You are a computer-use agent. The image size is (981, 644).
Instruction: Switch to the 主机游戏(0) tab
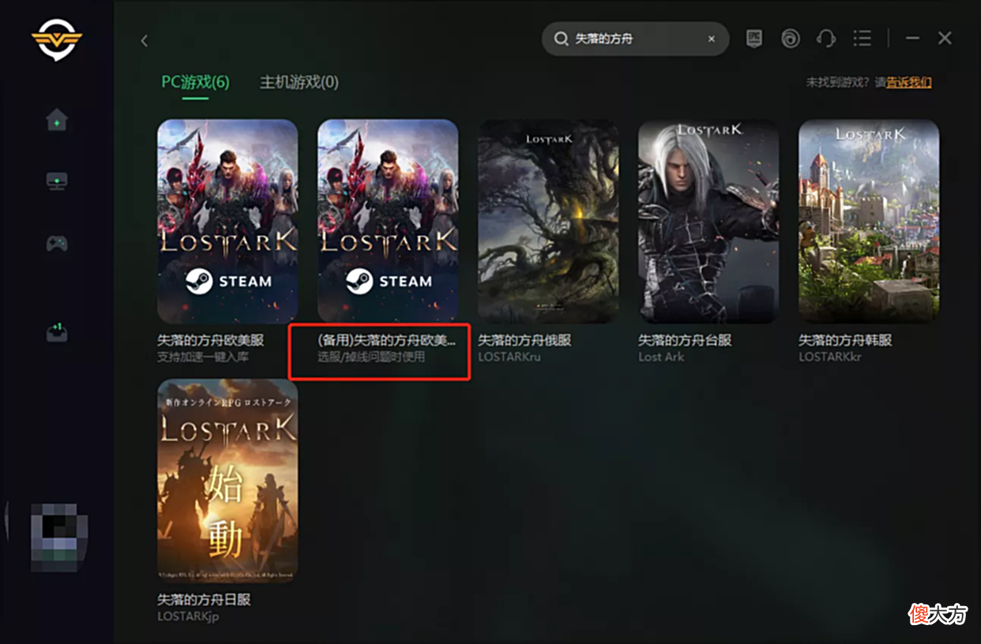299,82
